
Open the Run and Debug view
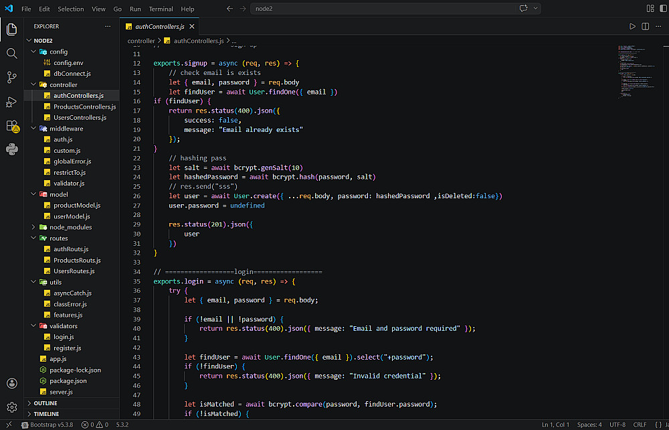[11, 102]
